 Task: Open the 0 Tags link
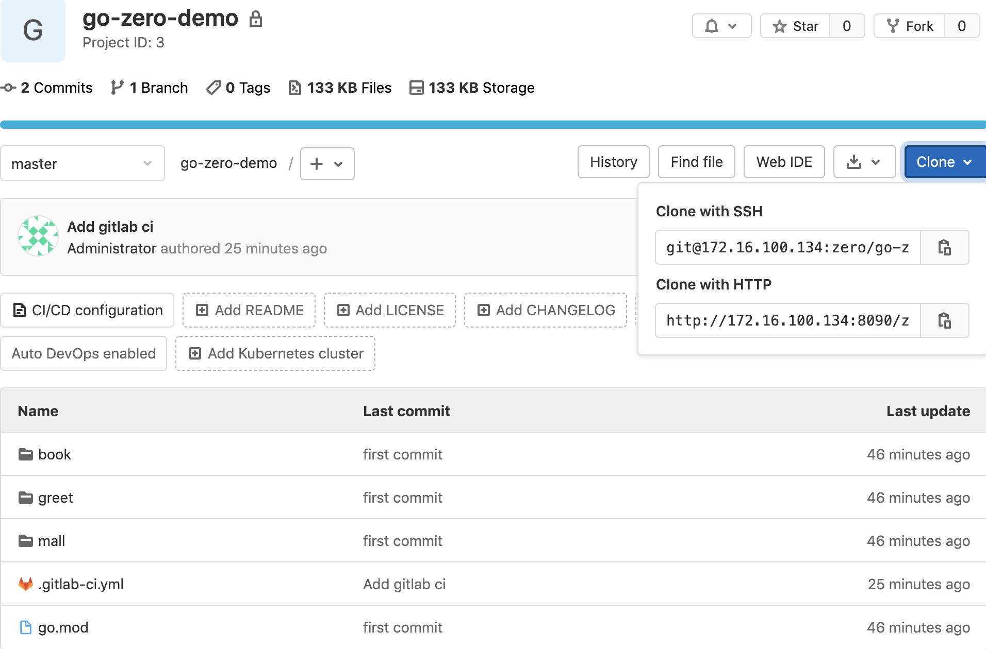click(x=238, y=88)
